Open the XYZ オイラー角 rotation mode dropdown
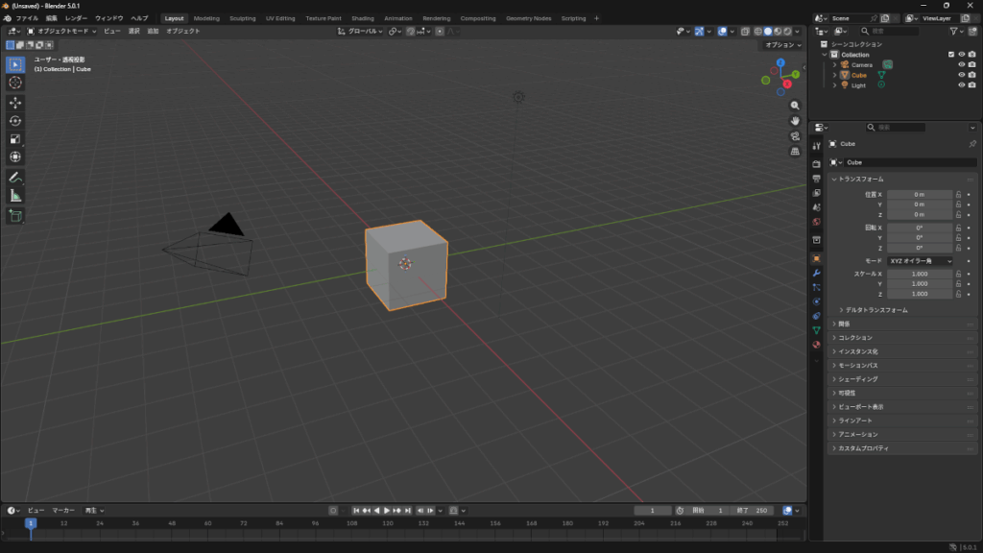This screenshot has height=553, width=983. point(921,261)
